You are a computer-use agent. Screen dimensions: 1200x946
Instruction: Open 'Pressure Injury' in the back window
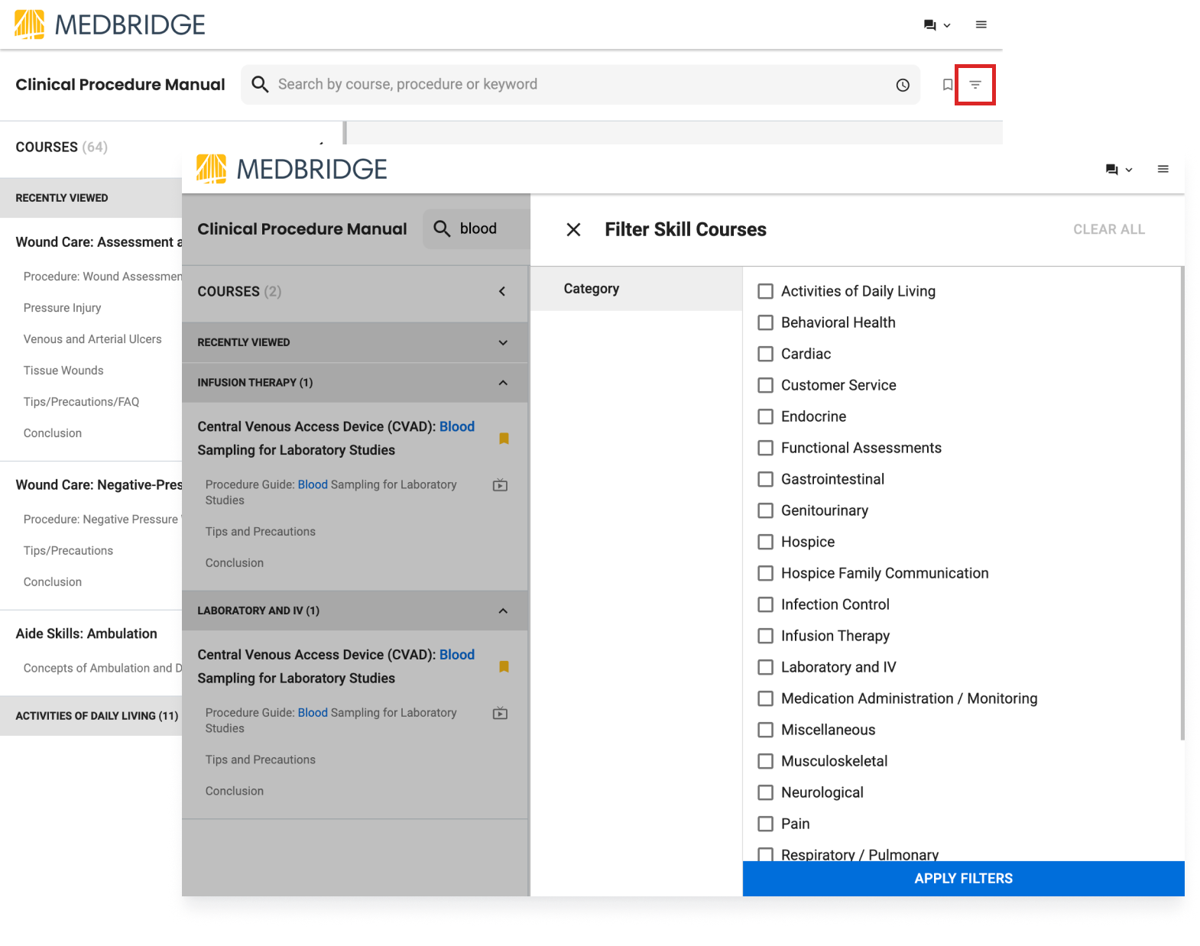pos(63,308)
